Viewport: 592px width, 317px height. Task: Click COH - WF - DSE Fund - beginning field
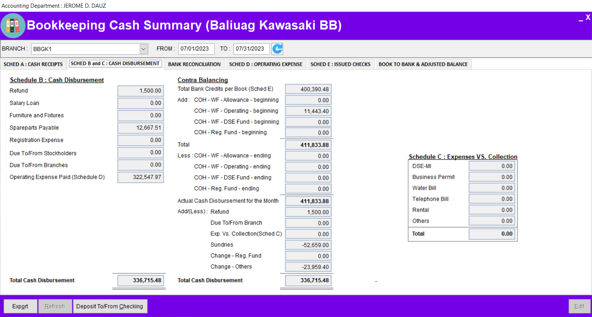coord(308,122)
